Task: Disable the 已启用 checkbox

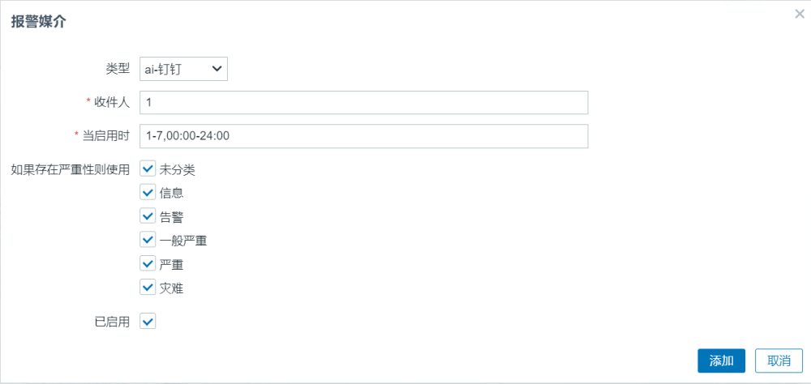Action: click(148, 321)
